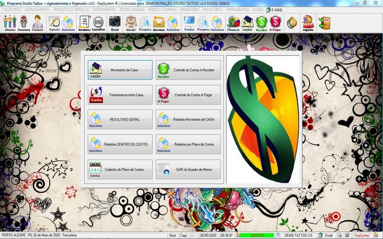Open Cadastro do Plano de Contas
Image resolution: width=383 pixels, height=239 pixels.
coord(120,170)
